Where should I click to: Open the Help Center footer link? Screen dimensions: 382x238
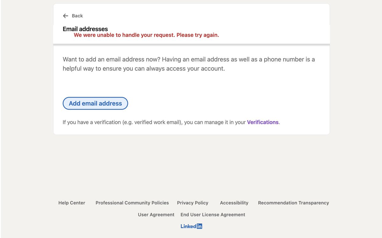tap(72, 203)
